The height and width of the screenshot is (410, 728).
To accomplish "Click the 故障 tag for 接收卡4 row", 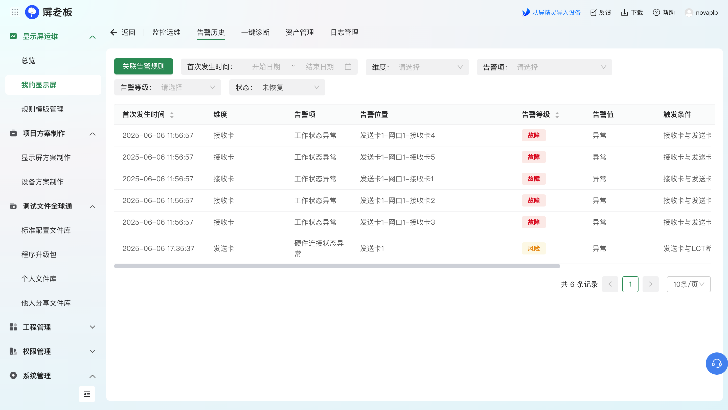I will (534, 135).
